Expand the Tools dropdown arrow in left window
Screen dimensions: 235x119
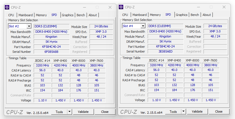69,112
